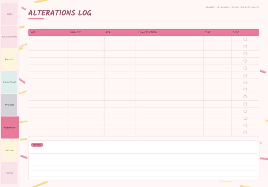This screenshot has width=268, height=187.
Task: Check the last row's Done checkbox
Action: pos(245,132)
